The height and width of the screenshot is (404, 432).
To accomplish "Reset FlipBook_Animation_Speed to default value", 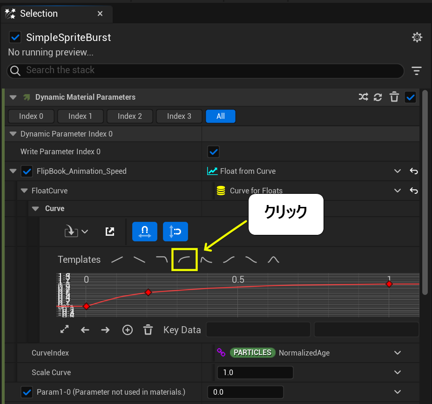I will [413, 171].
